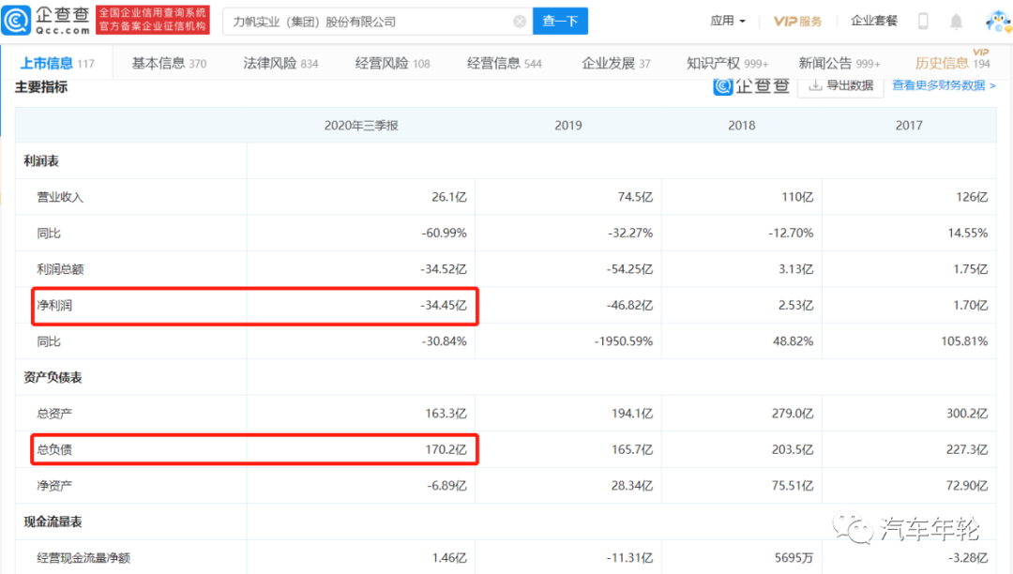This screenshot has height=574, width=1013.
Task: Switch to 法律风险 tab
Action: tap(281, 63)
